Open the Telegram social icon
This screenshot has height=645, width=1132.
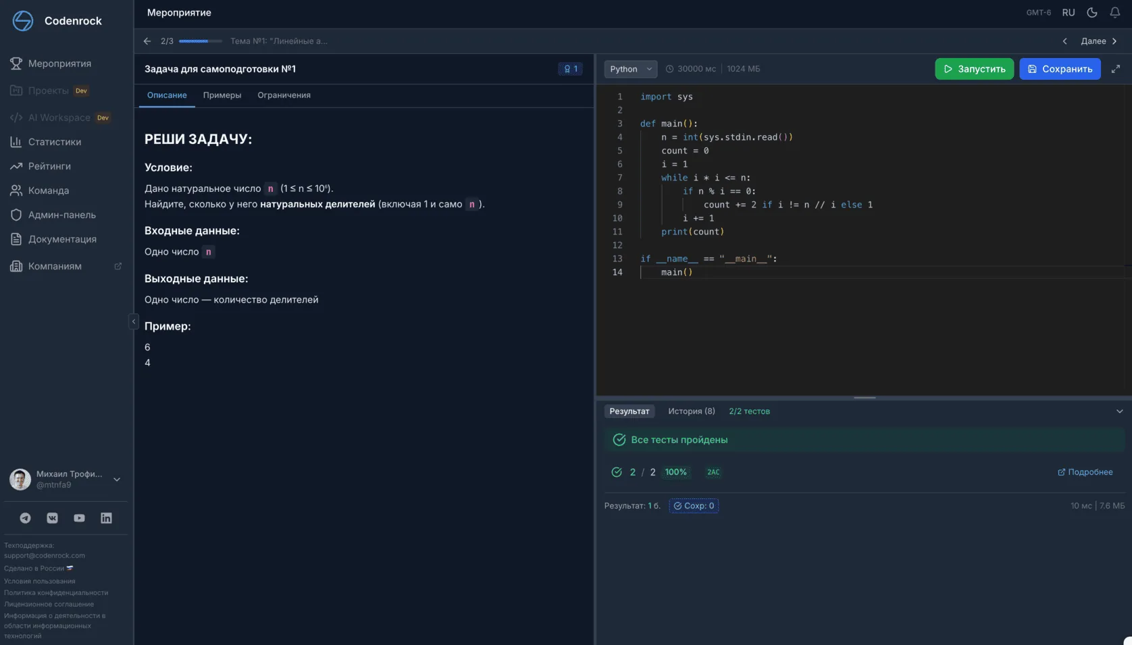point(25,518)
